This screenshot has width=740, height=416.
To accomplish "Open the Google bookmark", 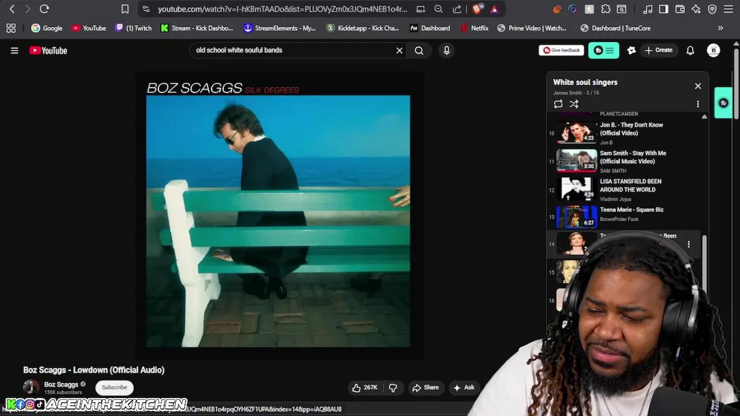I will (47, 28).
